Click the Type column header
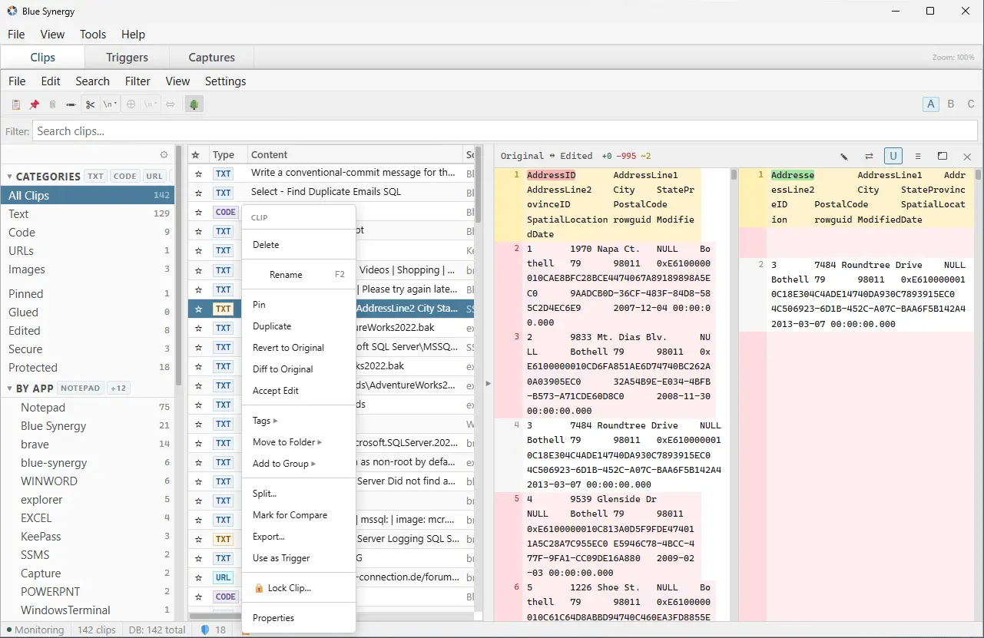The image size is (984, 638). point(227,154)
